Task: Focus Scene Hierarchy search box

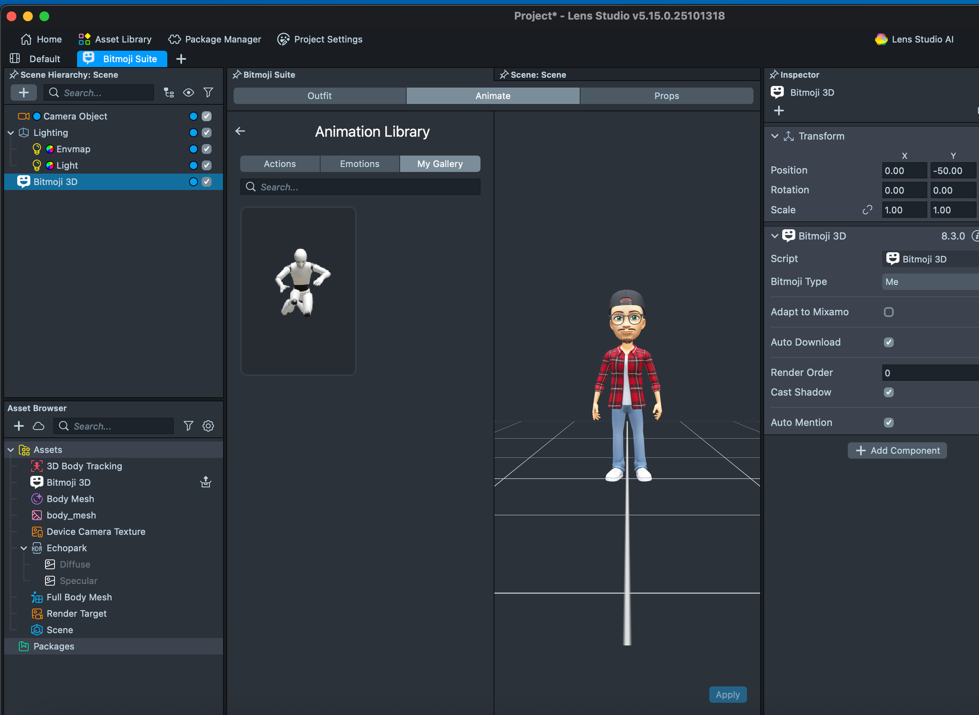Action: [99, 92]
